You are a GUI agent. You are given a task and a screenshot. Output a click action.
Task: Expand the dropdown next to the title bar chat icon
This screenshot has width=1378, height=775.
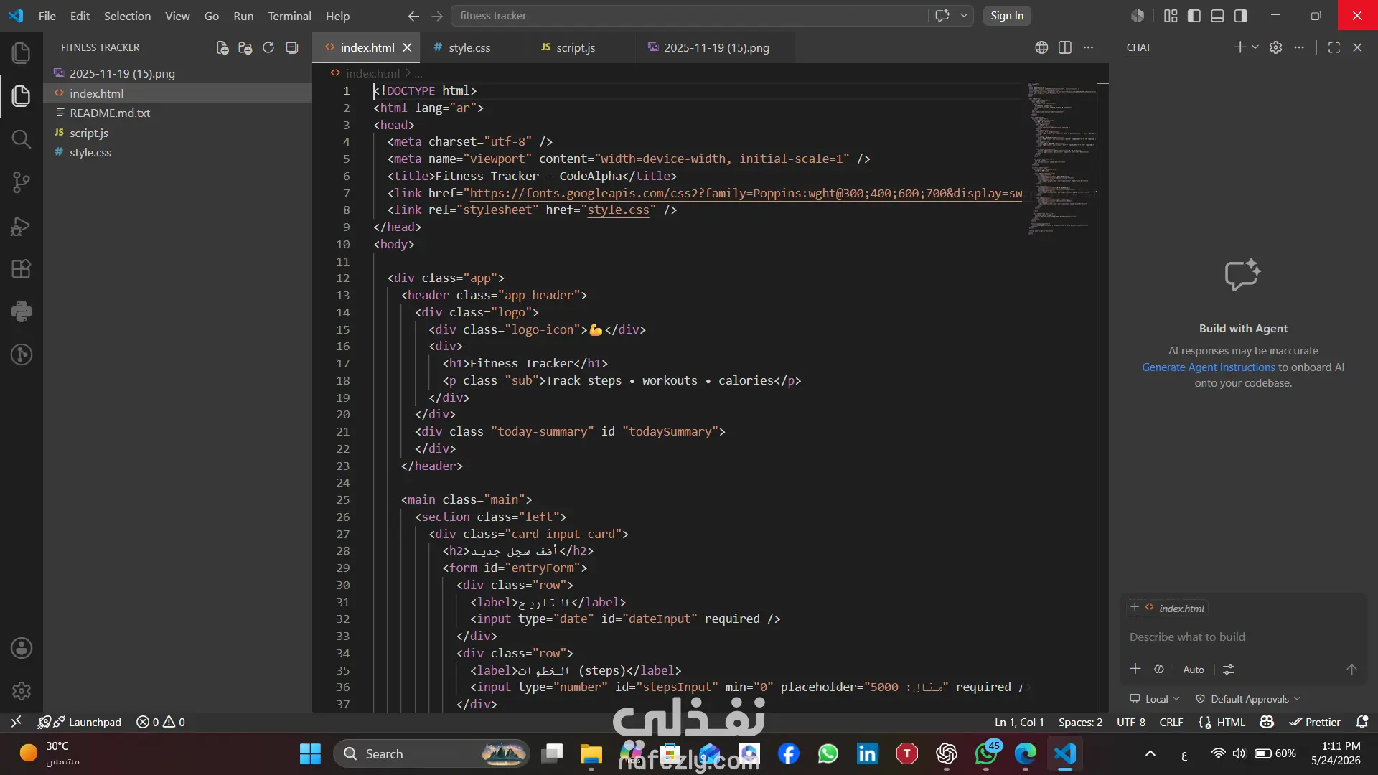(x=964, y=16)
